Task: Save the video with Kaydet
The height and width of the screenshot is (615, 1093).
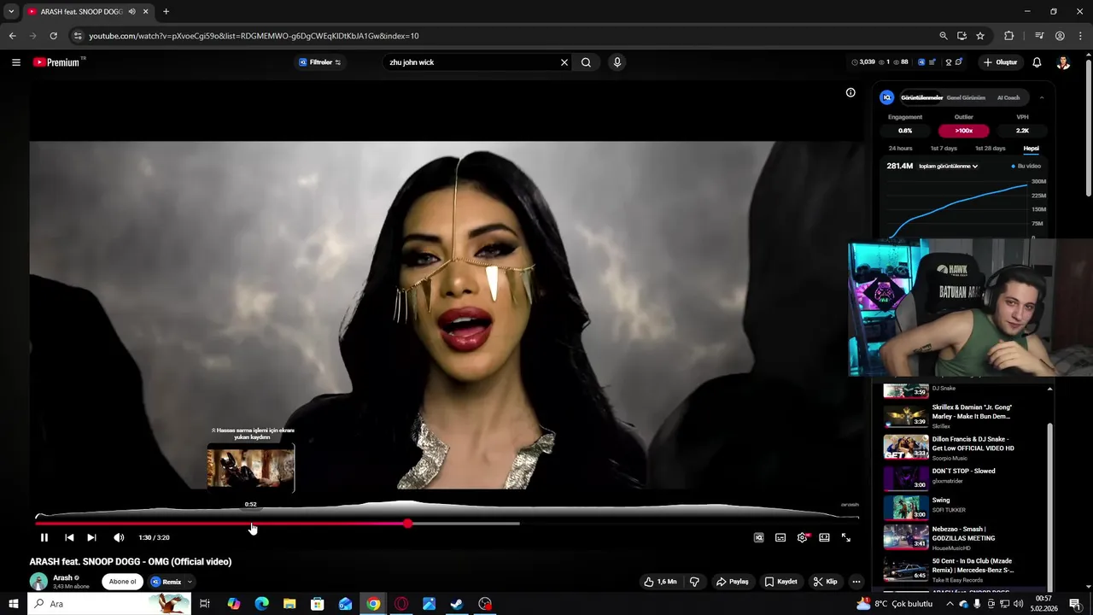Action: (781, 582)
